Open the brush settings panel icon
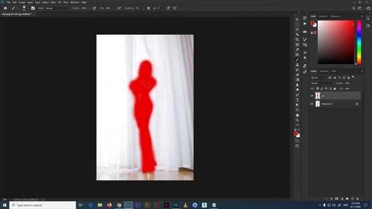The height and width of the screenshot is (209, 372). click(x=33, y=8)
